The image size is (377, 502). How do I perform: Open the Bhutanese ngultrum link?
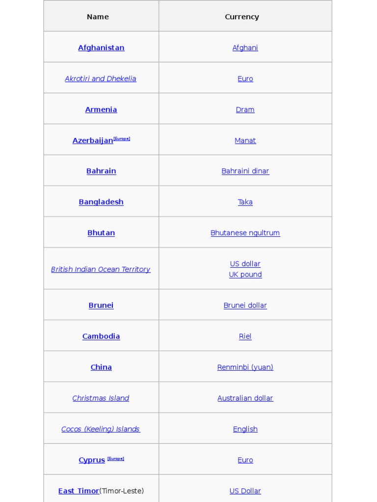pyautogui.click(x=245, y=233)
